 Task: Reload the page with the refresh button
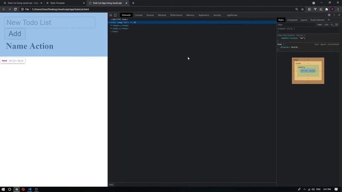pos(15,10)
